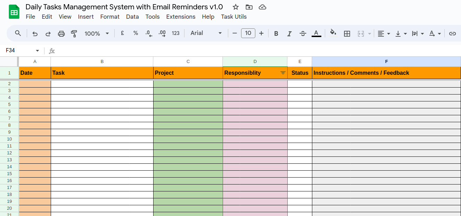Open the Extensions menu
This screenshot has width=461, height=216.
(x=181, y=17)
